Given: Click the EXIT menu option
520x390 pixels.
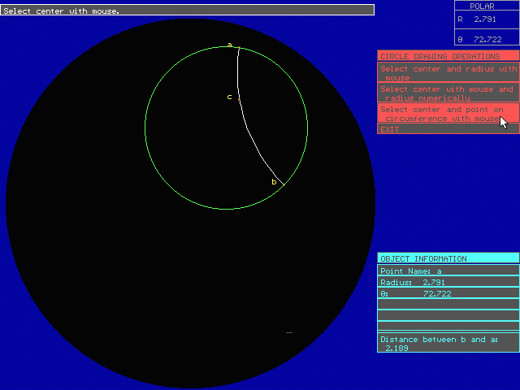Looking at the screenshot, I should [x=448, y=129].
